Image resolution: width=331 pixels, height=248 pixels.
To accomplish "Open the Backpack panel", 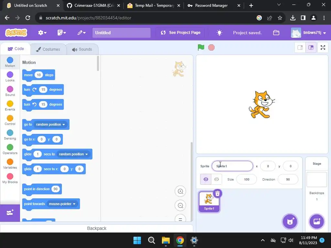I will tap(97, 228).
